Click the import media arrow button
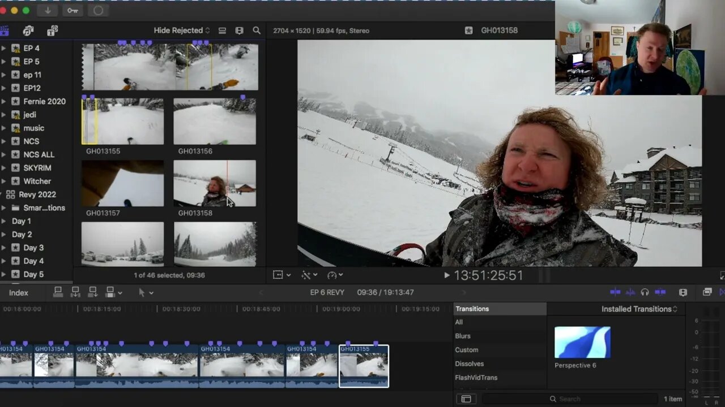 tap(48, 10)
